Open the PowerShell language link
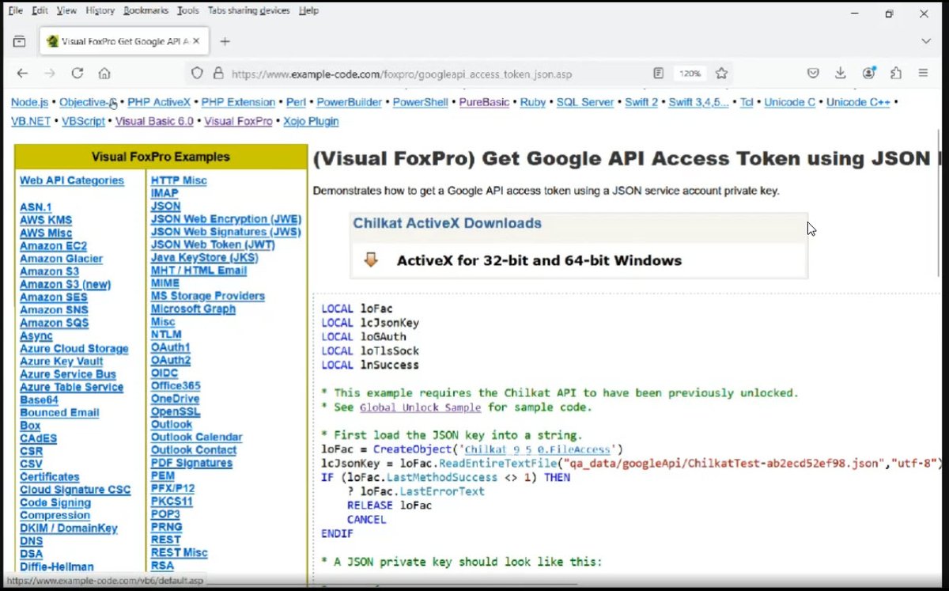This screenshot has height=591, width=949. [420, 102]
